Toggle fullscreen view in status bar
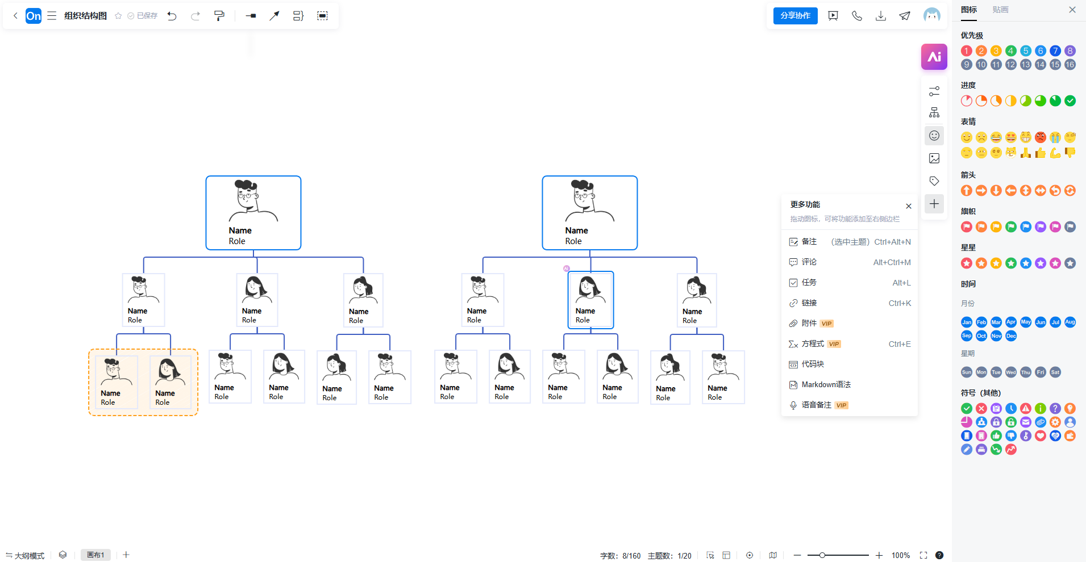This screenshot has width=1086, height=562. click(923, 555)
